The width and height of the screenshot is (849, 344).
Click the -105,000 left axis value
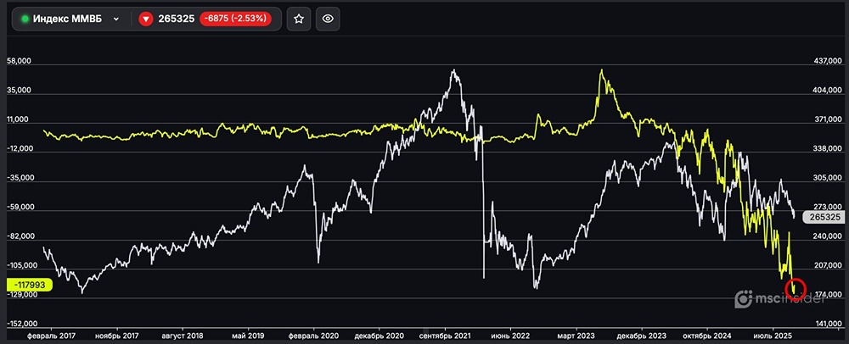click(22, 266)
